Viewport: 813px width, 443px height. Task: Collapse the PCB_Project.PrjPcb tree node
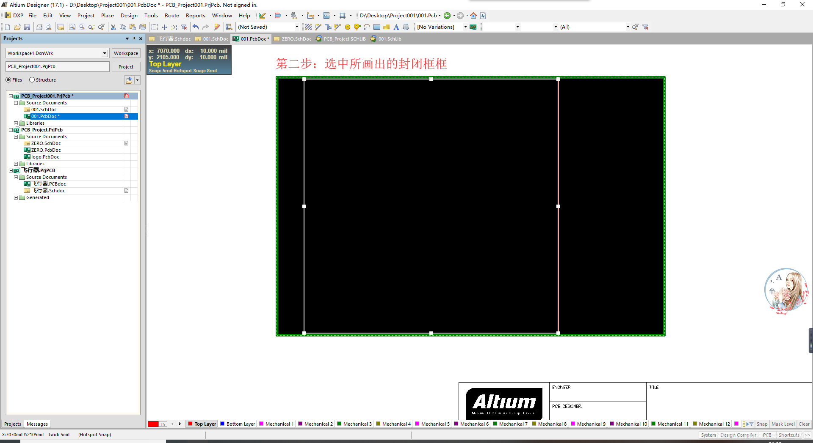tap(11, 130)
